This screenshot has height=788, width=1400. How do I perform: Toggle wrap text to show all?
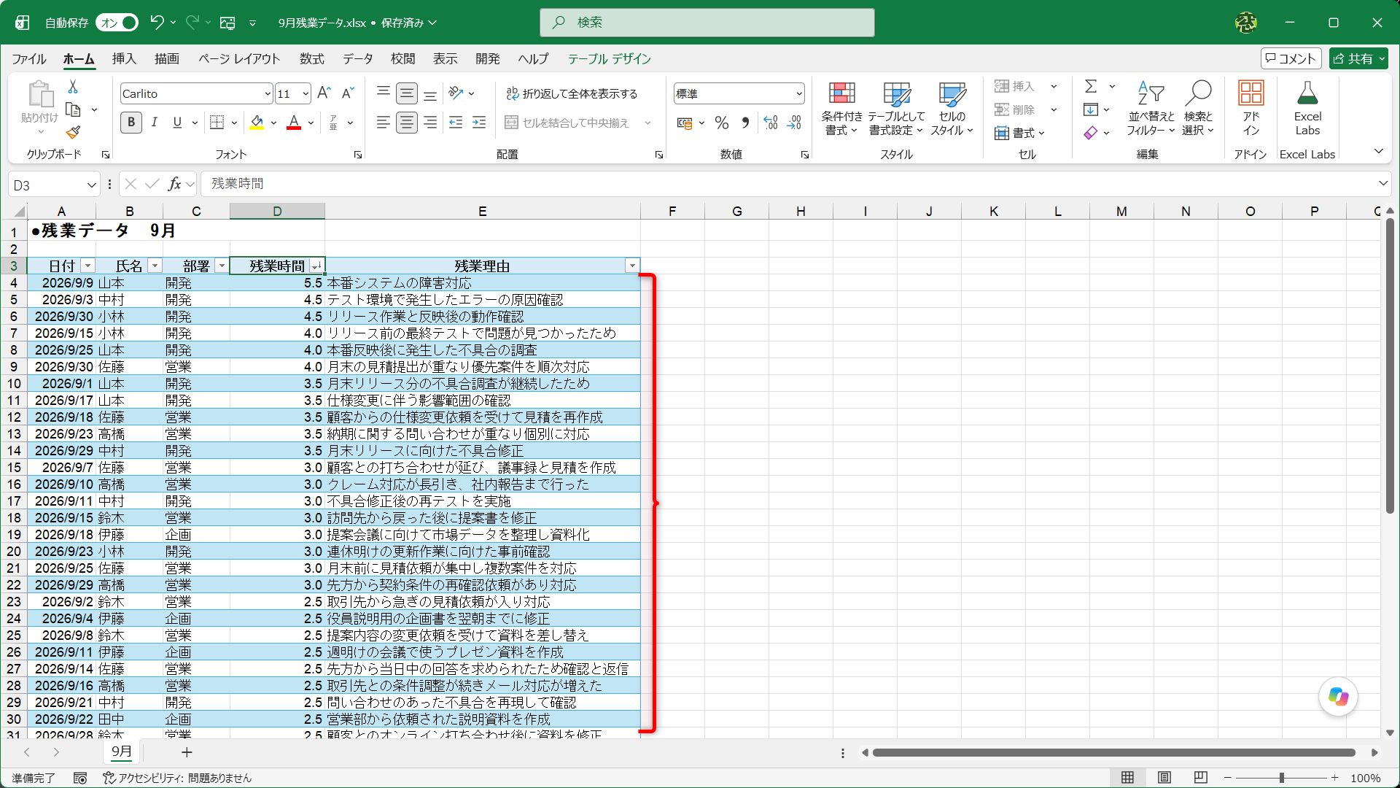(572, 93)
